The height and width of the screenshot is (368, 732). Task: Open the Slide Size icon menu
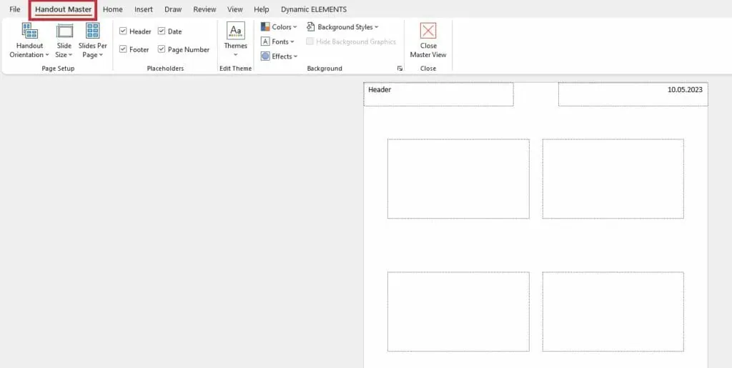[x=64, y=31]
